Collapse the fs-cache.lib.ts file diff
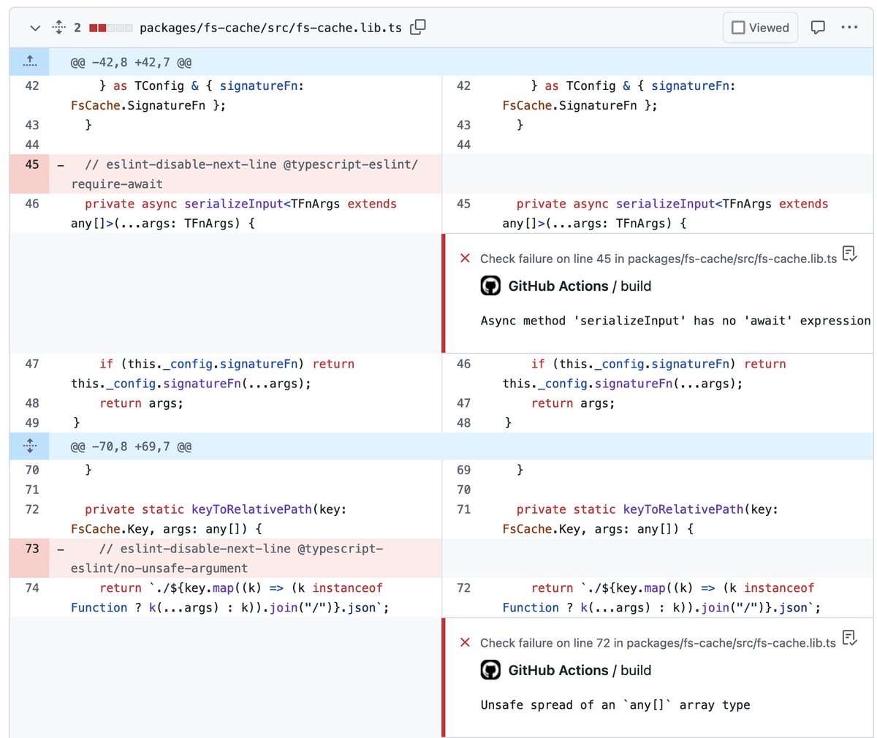The width and height of the screenshot is (877, 738). [34, 28]
